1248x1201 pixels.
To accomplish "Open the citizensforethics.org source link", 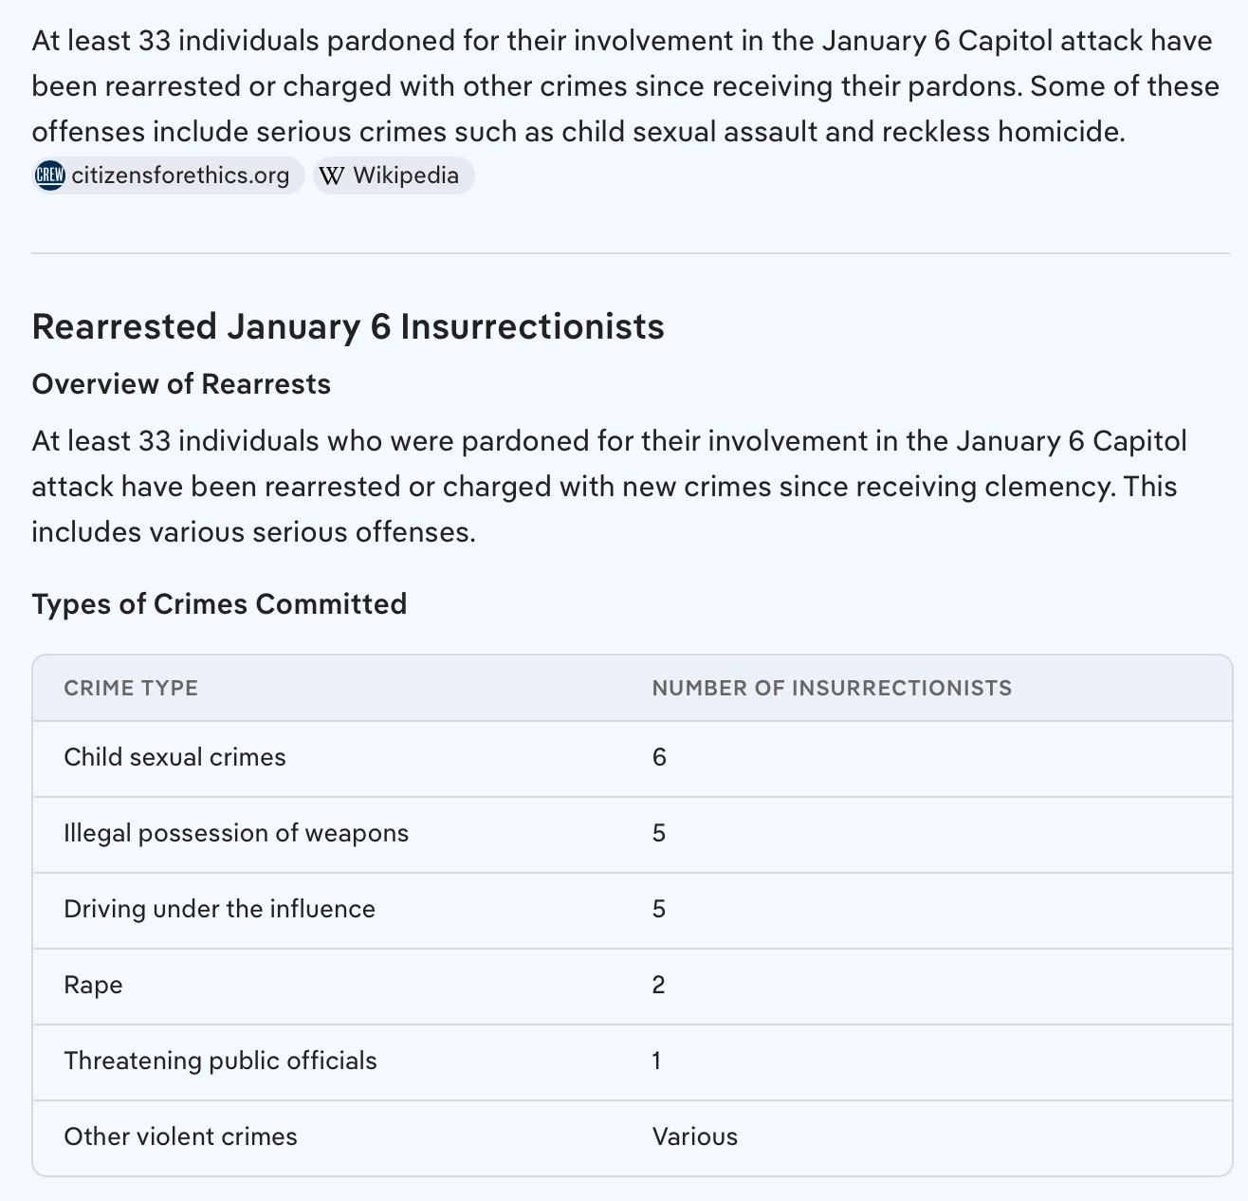I will point(180,176).
